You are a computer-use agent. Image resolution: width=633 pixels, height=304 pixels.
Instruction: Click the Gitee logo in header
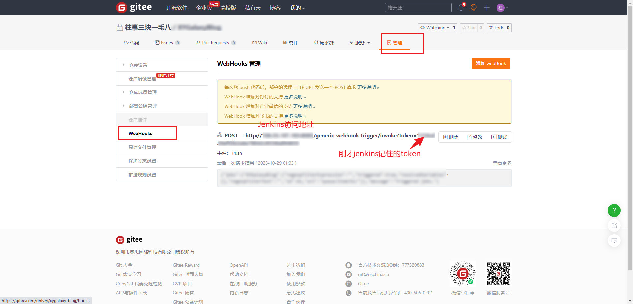pyautogui.click(x=134, y=7)
